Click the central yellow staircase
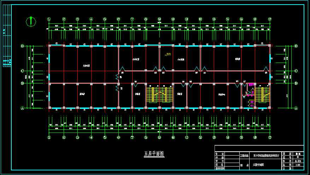 pyautogui.click(x=159, y=94)
